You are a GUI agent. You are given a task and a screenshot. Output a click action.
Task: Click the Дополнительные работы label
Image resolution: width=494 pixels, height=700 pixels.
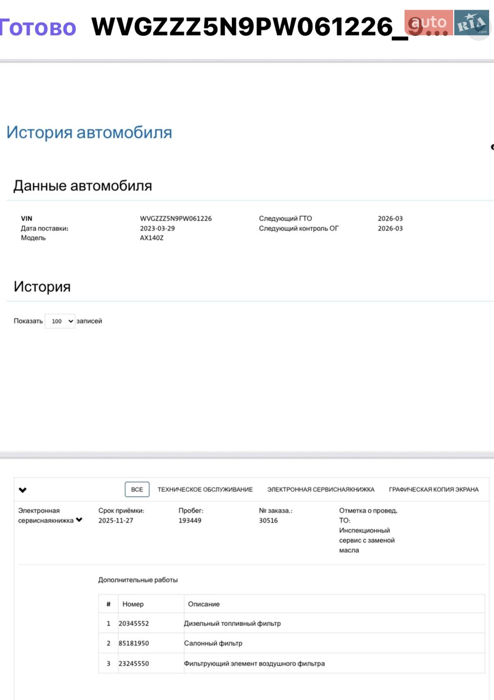point(138,580)
